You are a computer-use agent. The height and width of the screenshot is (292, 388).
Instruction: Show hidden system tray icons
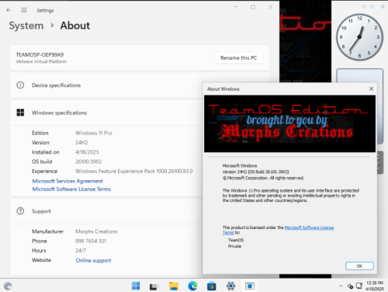pyautogui.click(x=341, y=286)
